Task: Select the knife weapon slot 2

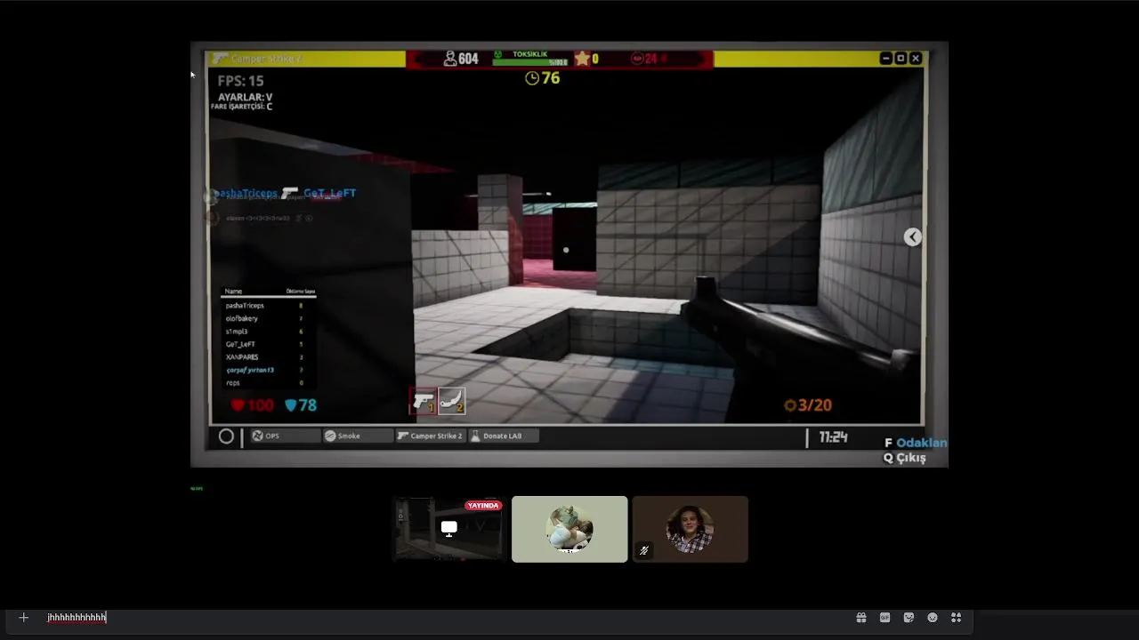Action: pyautogui.click(x=451, y=402)
